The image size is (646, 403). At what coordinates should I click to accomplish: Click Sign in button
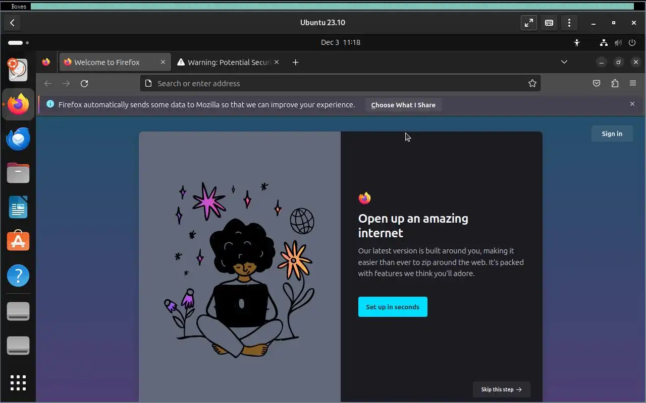pyautogui.click(x=612, y=133)
